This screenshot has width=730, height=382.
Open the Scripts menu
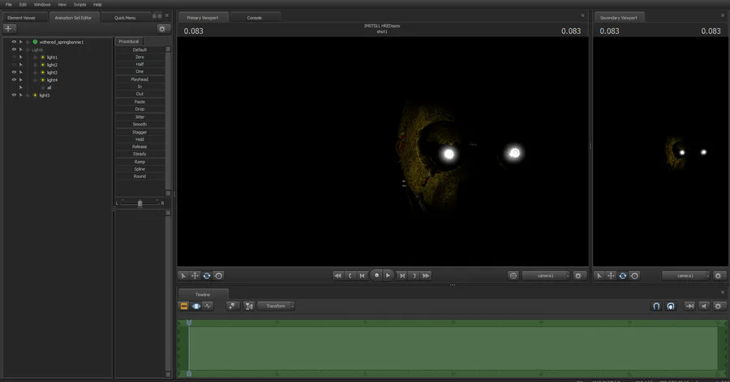click(79, 5)
